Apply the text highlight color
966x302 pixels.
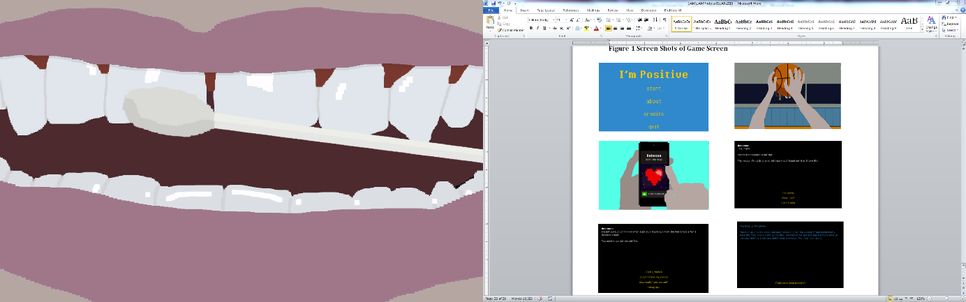tap(587, 29)
